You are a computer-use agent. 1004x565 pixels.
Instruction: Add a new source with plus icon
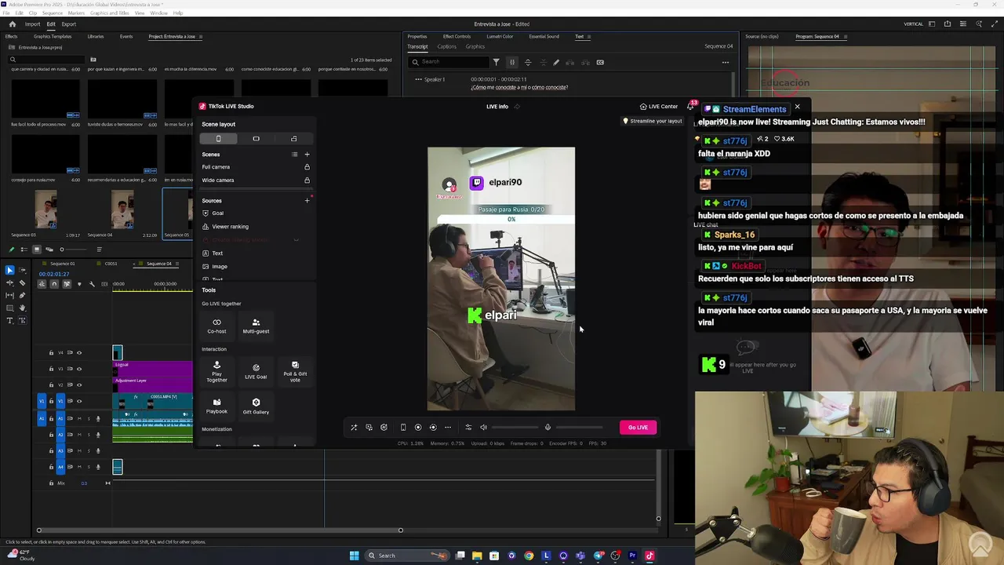pos(307,201)
